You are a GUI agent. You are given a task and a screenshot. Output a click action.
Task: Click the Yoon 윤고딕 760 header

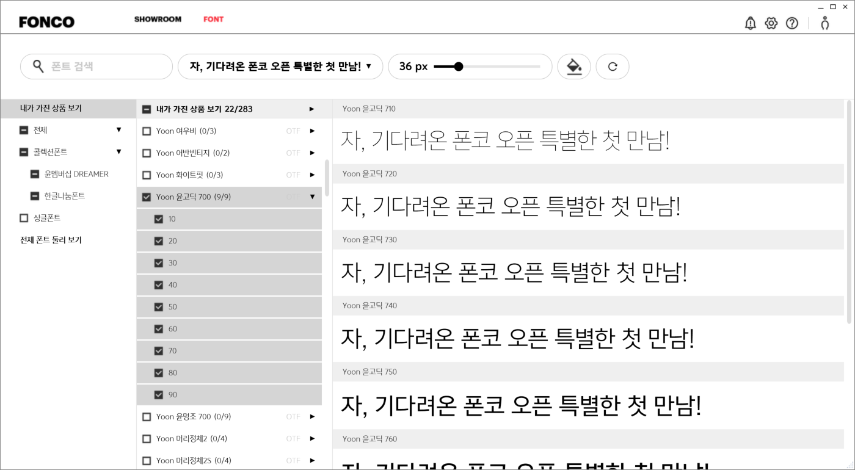coord(588,439)
